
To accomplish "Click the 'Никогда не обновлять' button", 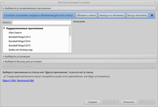I will click(112, 15).
